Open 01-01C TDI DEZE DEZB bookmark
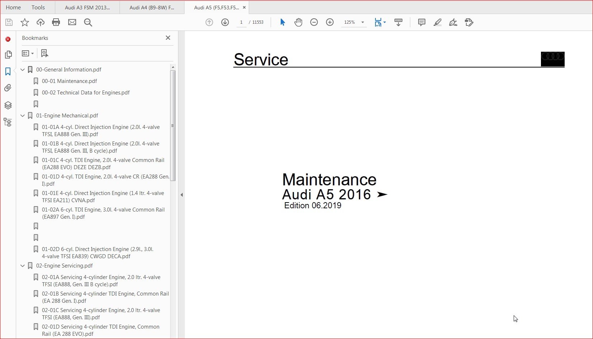This screenshot has width=593, height=339. (x=103, y=164)
